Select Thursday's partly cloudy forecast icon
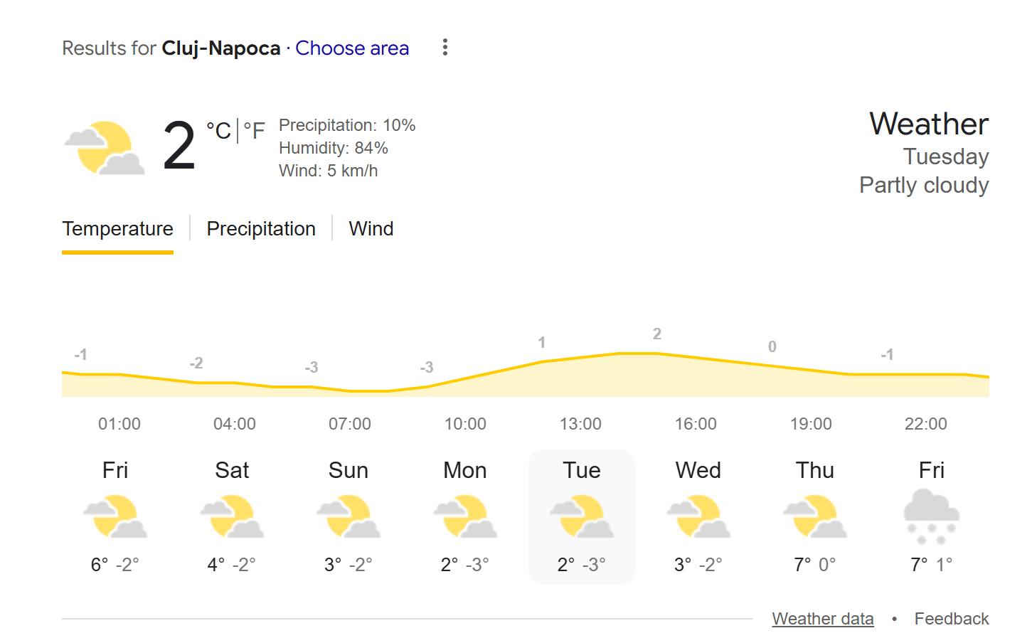1032x643 pixels. tap(815, 516)
